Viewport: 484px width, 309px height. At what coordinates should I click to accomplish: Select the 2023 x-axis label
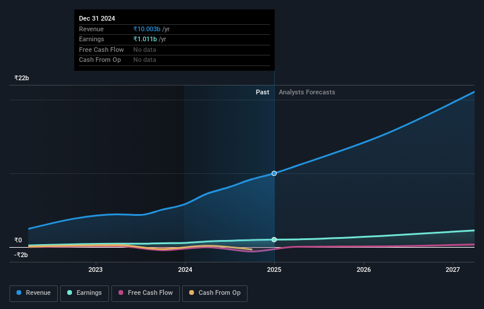tap(96, 269)
